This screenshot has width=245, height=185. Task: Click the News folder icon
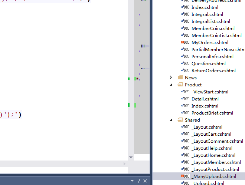180,77
